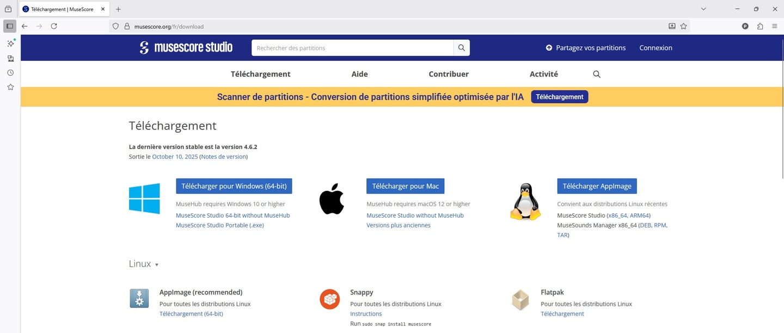Click the Apple logo icon
This screenshot has height=333, width=784.
pyautogui.click(x=332, y=199)
